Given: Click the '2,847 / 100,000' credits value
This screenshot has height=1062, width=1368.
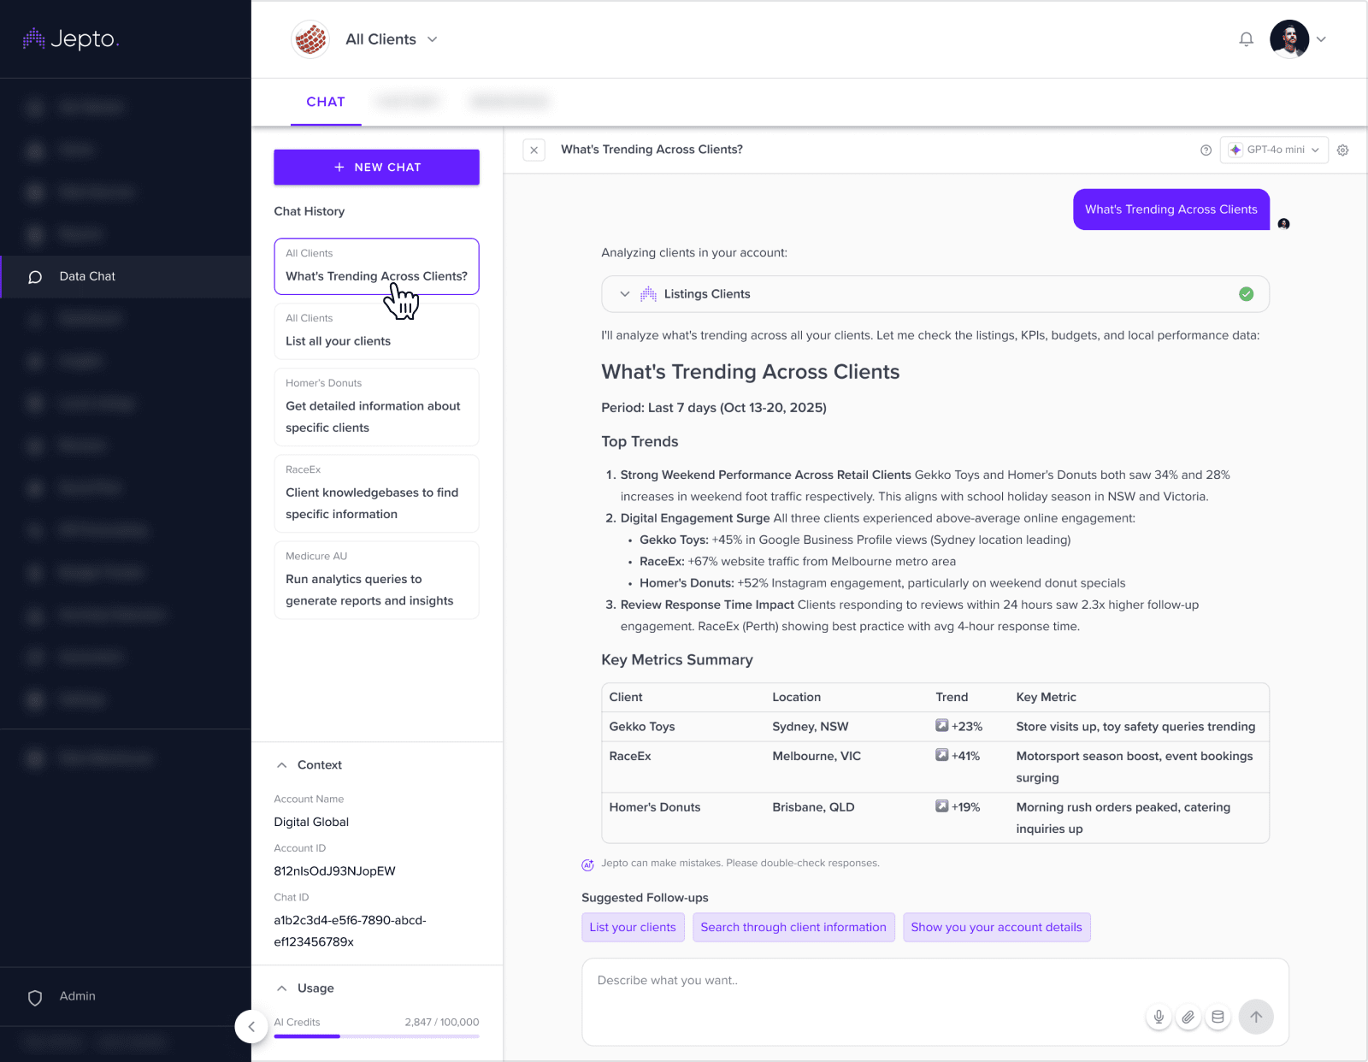Looking at the screenshot, I should [442, 1023].
